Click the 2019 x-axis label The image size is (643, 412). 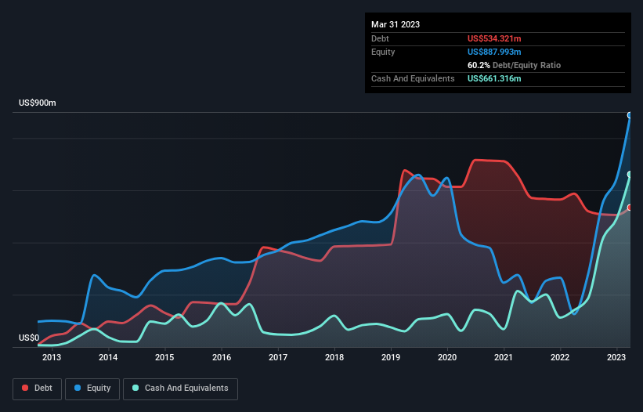pos(391,357)
